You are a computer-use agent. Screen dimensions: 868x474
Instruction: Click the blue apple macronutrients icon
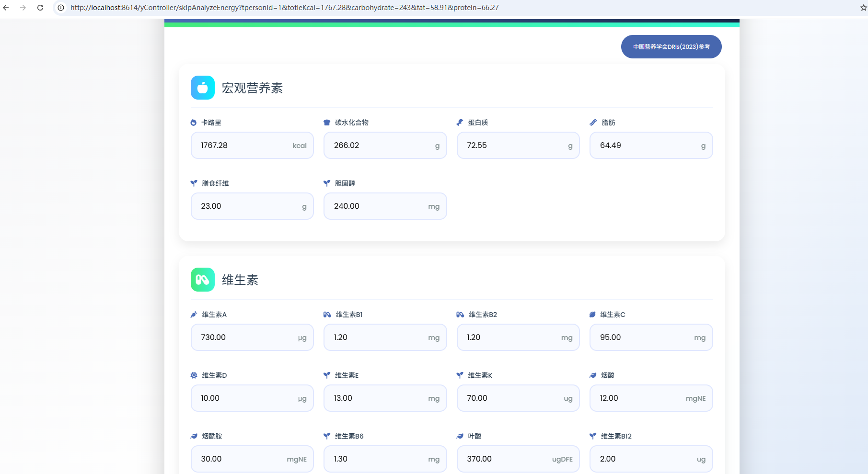point(202,88)
